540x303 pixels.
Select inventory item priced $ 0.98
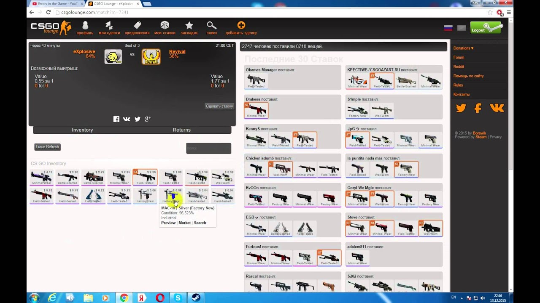tap(223, 178)
